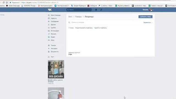Open the GISMETEO bookmark

click(x=29, y=5)
